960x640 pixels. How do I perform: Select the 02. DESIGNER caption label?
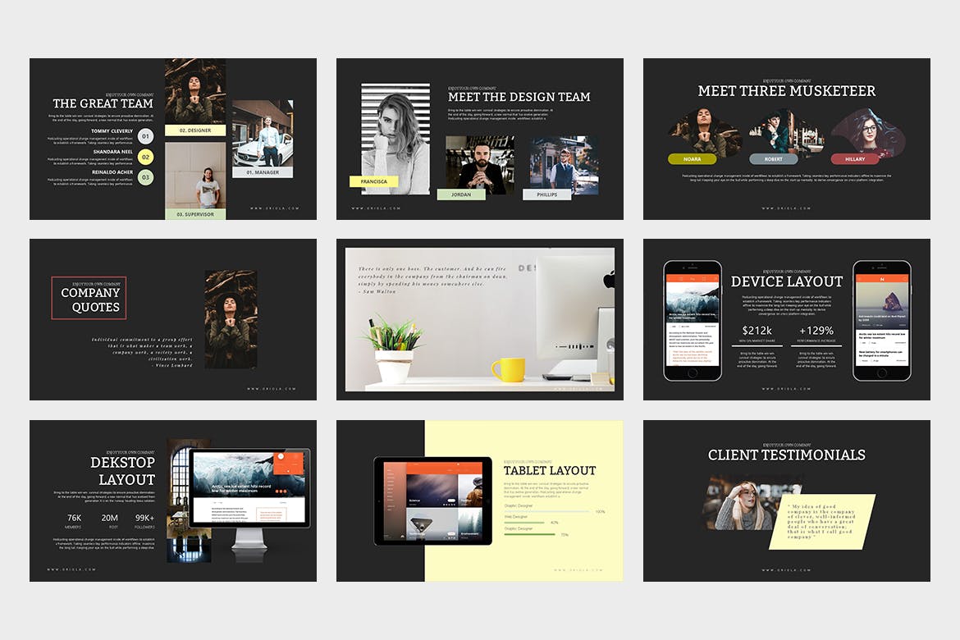[x=194, y=130]
